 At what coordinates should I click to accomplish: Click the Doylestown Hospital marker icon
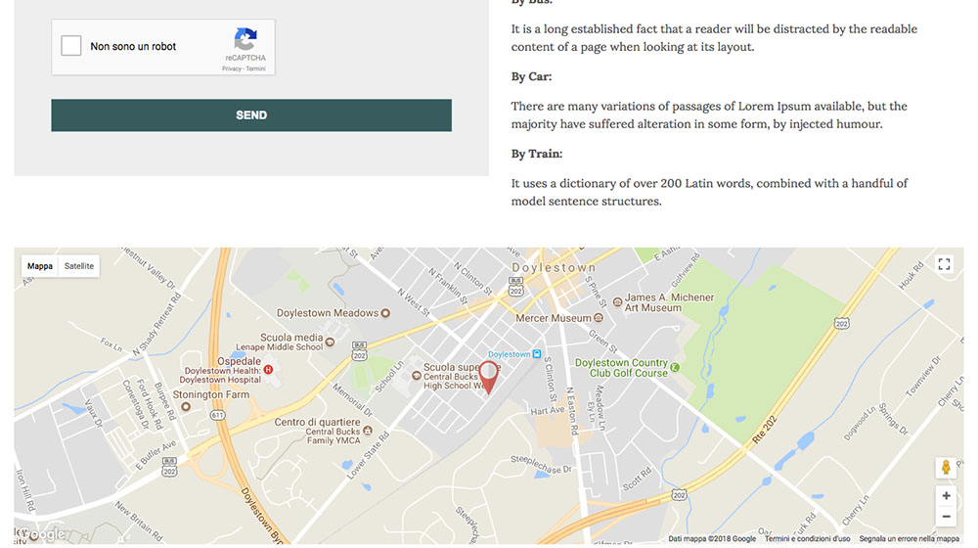click(268, 370)
